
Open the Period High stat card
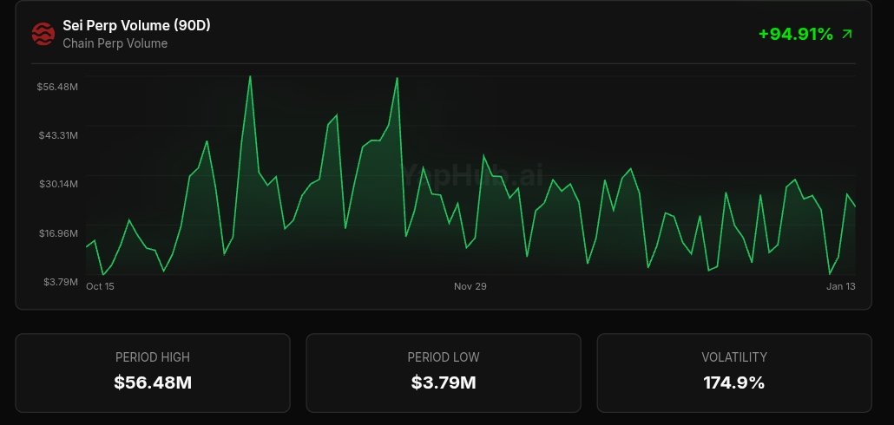[153, 373]
